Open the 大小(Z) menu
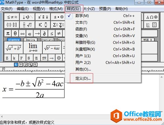Viewport: 164px width, 125px height. (x=89, y=9)
